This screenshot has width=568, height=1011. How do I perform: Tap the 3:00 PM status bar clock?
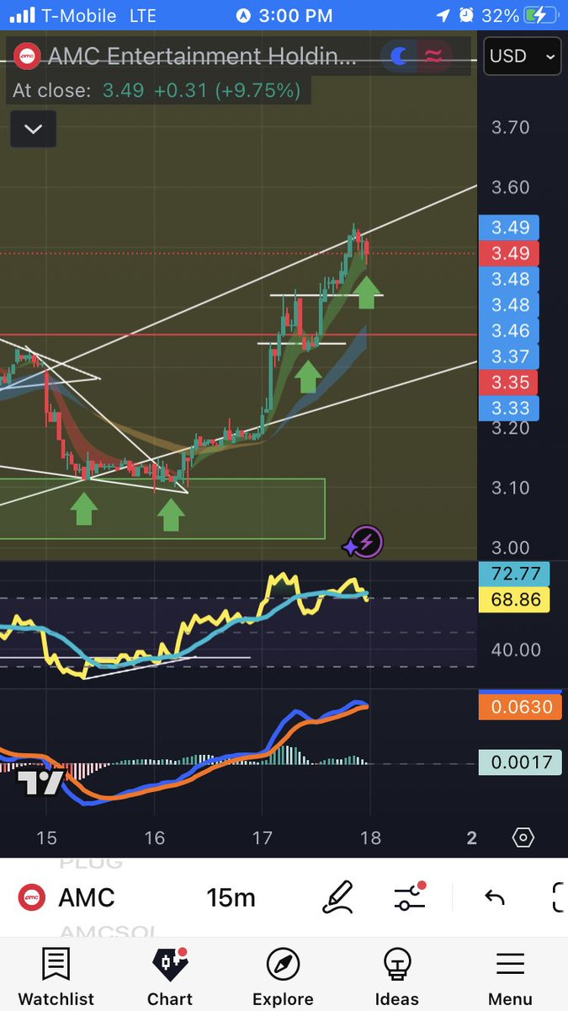[x=295, y=16]
